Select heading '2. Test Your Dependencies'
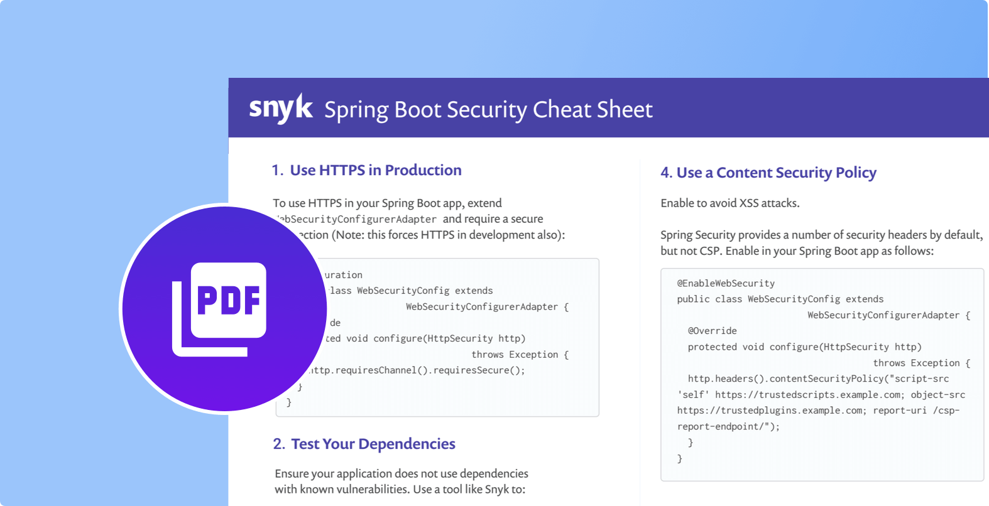Image resolution: width=989 pixels, height=506 pixels. click(x=364, y=444)
